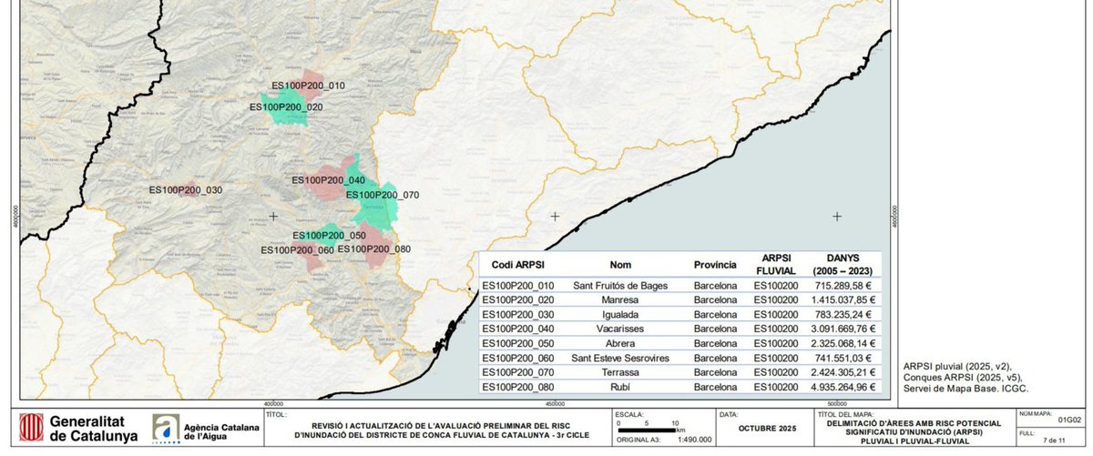1093x456 pixels.
Task: Click damage value 4.935.264,96 €
Action: click(x=843, y=388)
